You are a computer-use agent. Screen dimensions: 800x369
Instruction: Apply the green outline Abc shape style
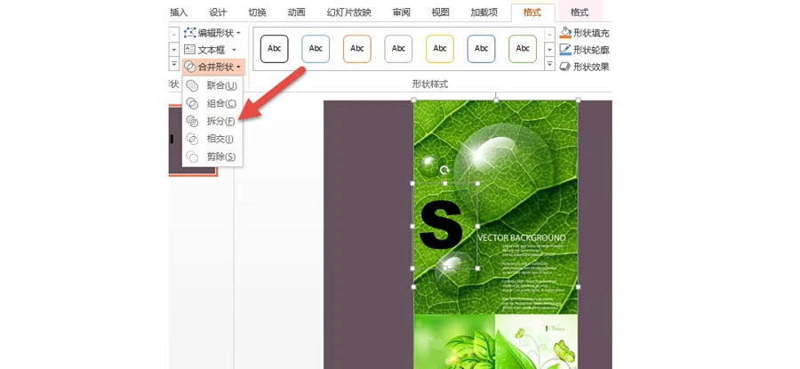[x=523, y=49]
